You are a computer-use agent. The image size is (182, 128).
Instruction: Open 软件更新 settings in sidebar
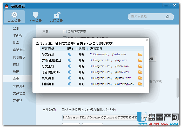pos(19,86)
